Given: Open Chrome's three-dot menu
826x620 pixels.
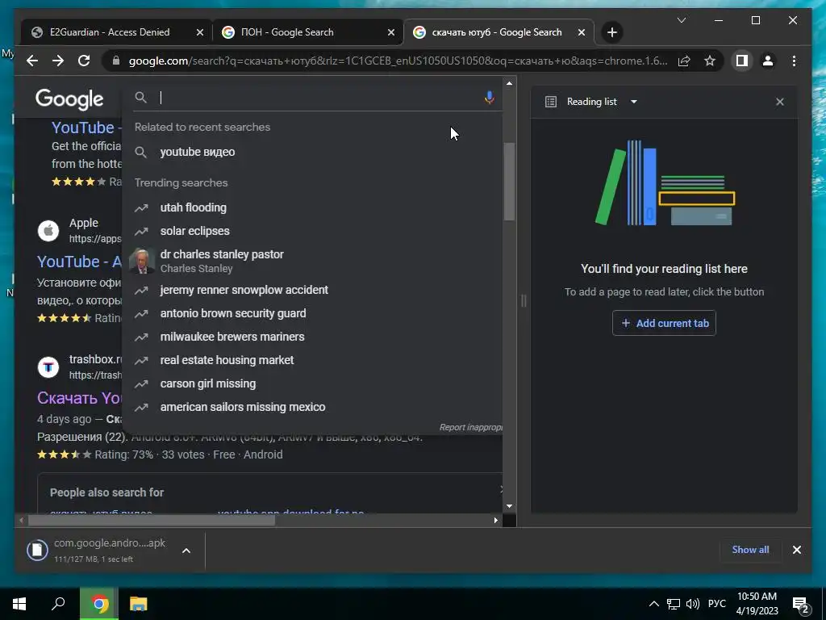Looking at the screenshot, I should [x=794, y=61].
